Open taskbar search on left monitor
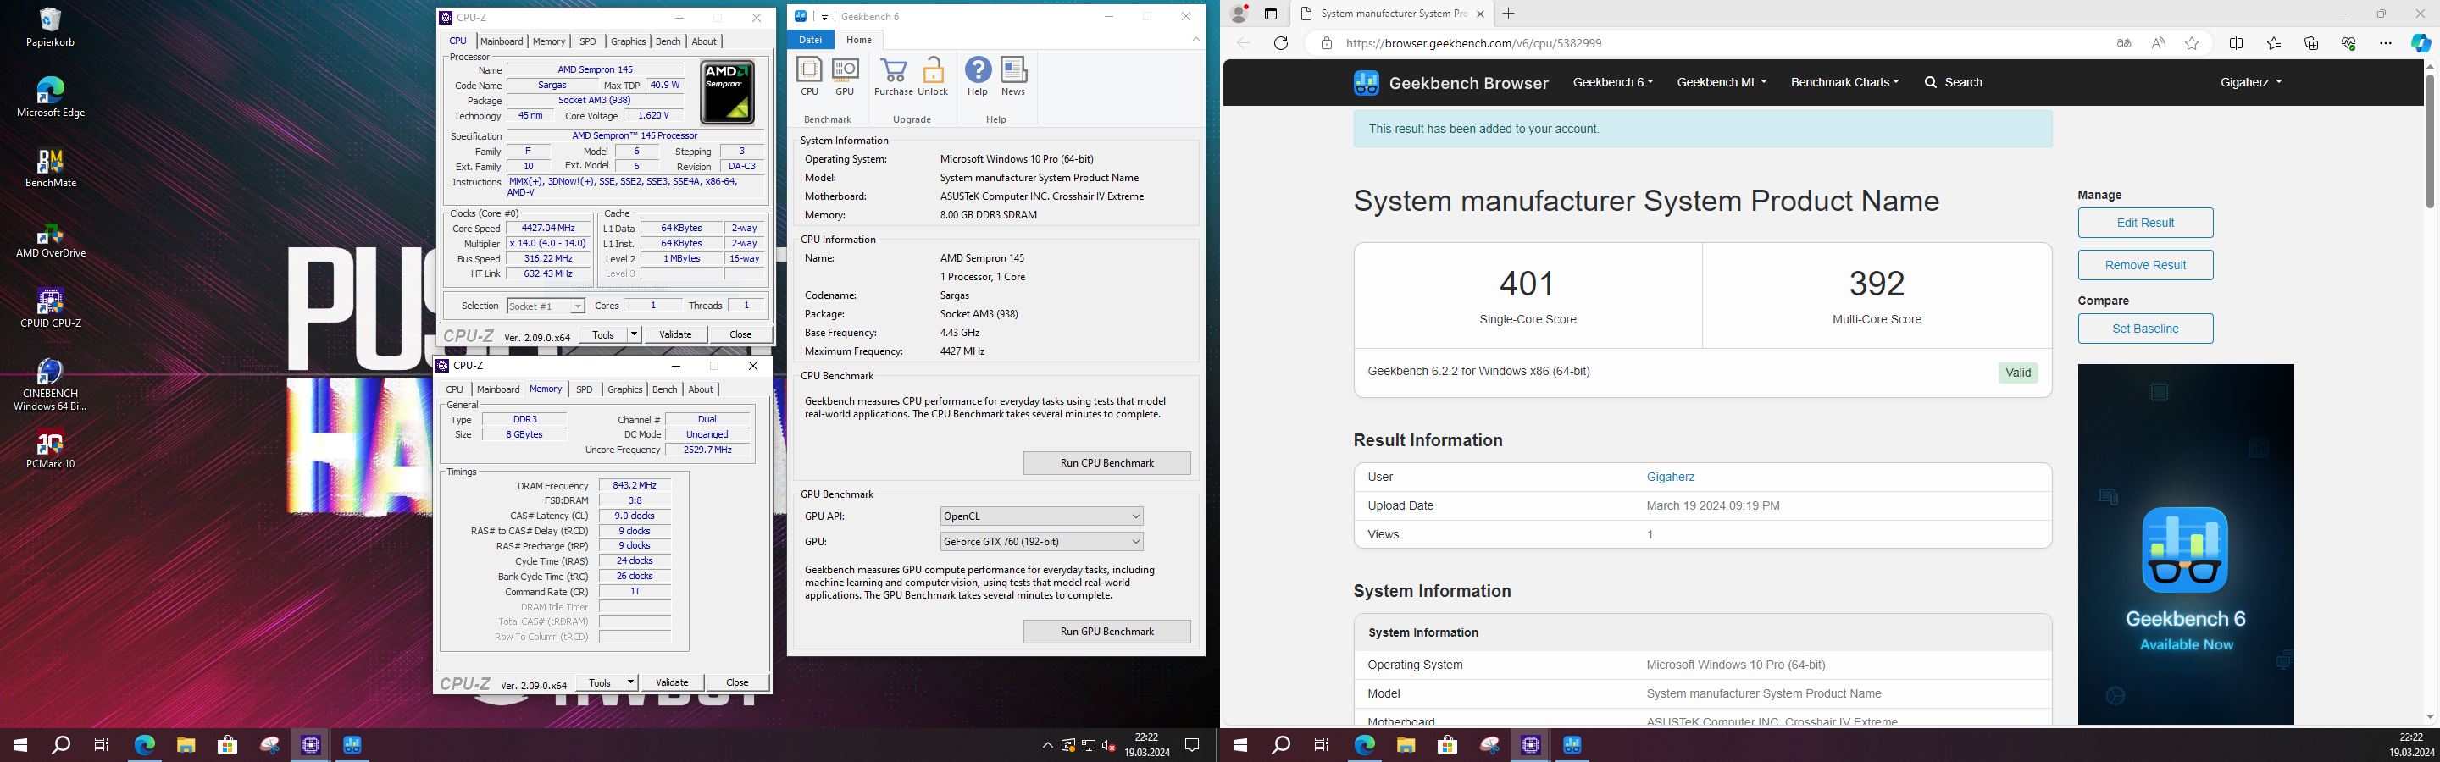This screenshot has height=762, width=2440. (61, 745)
